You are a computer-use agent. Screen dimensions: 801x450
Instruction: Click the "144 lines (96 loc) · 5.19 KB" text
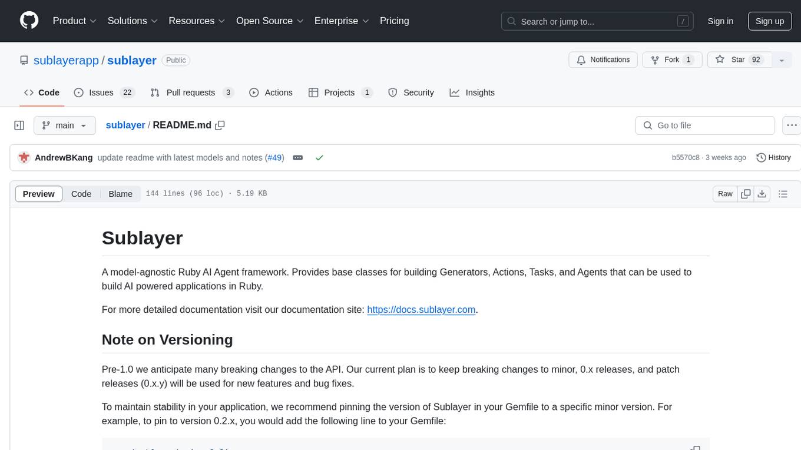pyautogui.click(x=206, y=194)
